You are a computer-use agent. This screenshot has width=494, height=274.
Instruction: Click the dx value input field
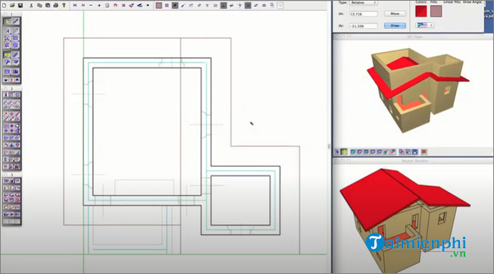click(363, 14)
